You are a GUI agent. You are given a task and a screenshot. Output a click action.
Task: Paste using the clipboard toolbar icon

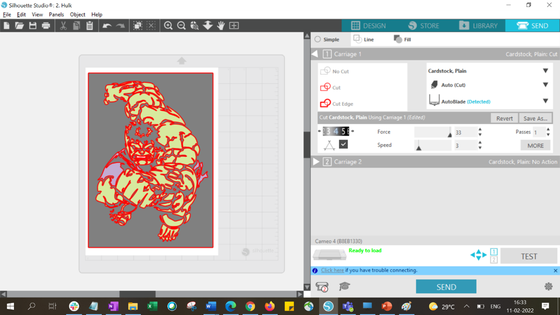point(90,26)
